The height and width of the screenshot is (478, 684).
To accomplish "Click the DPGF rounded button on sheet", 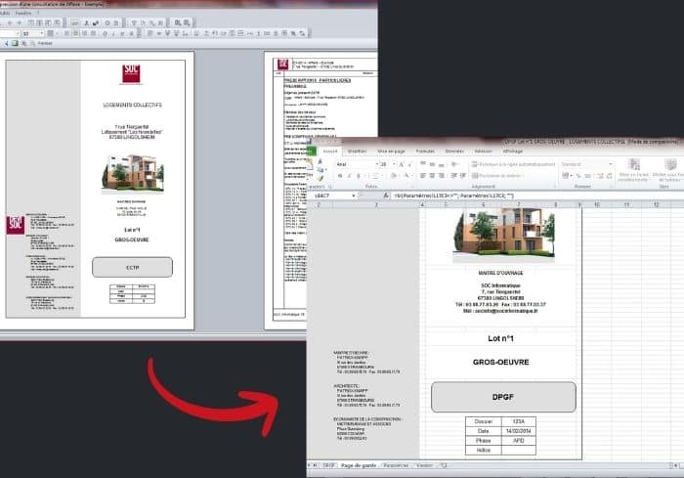I will click(x=502, y=398).
